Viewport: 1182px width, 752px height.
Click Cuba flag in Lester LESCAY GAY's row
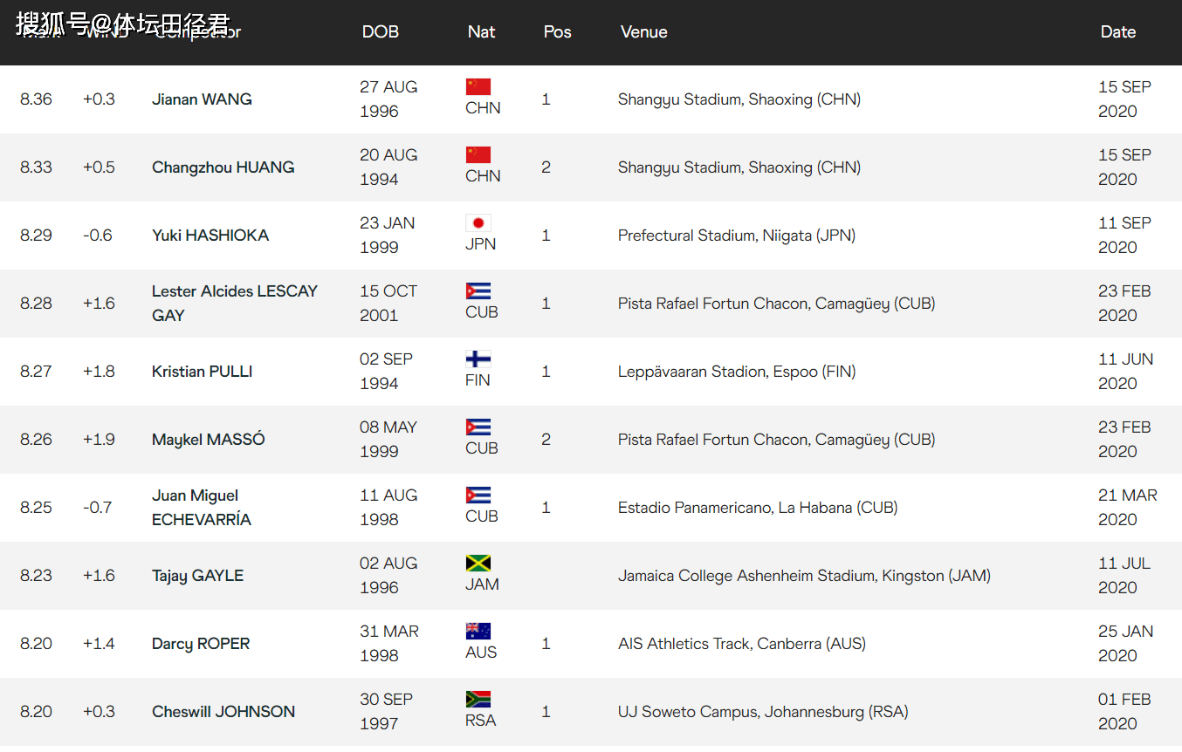478,291
